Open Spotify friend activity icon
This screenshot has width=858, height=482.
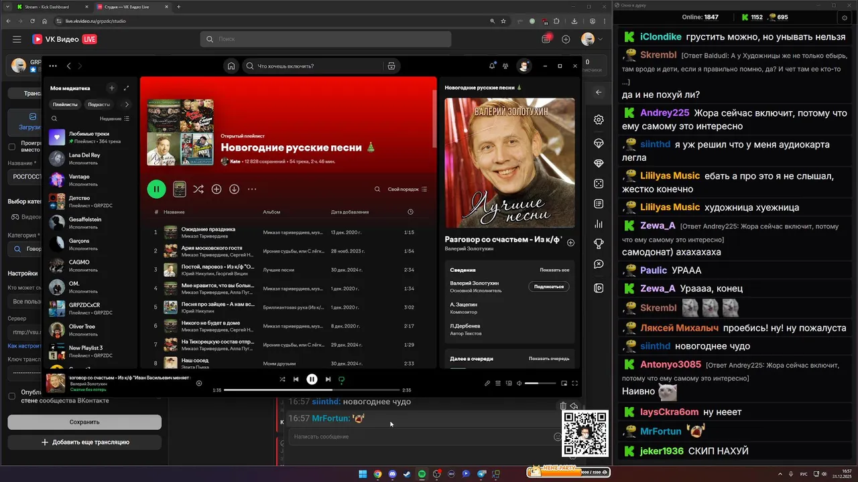[506, 66]
